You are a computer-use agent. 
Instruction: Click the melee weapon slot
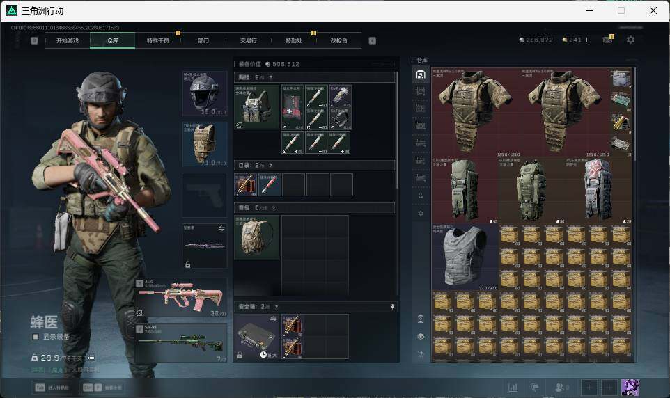(205, 246)
